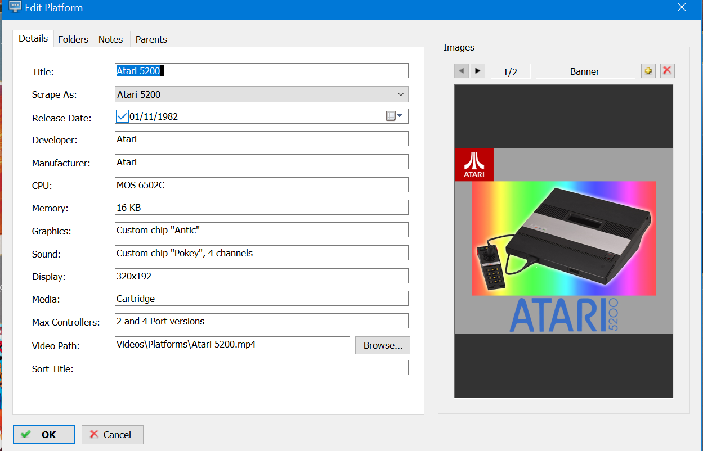This screenshot has height=451, width=703.
Task: Go to previous image with left arrow
Action: 462,71
